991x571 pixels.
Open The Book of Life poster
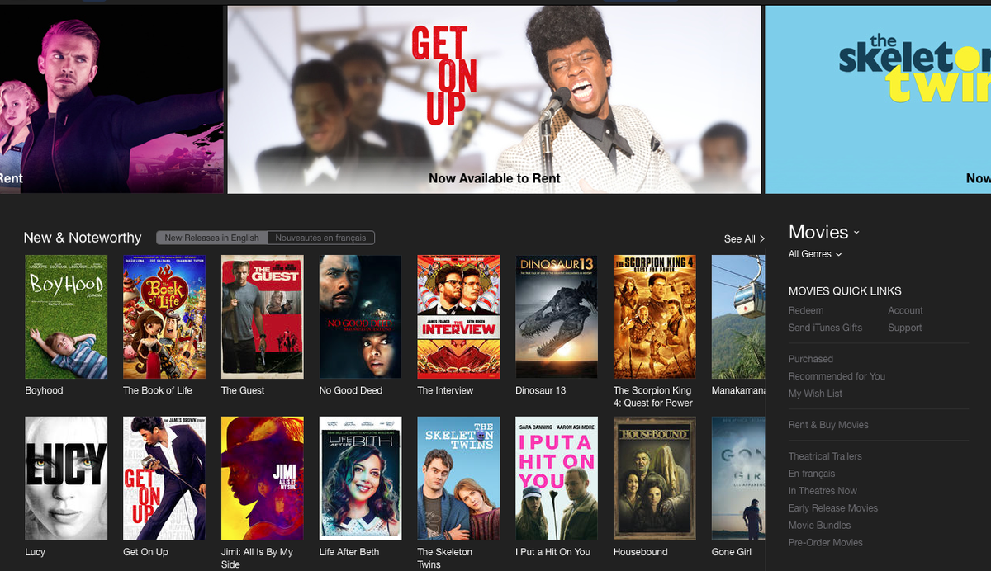tap(164, 317)
